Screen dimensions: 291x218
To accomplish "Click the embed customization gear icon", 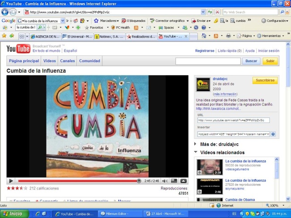I will pyautogui.click(x=273, y=134).
